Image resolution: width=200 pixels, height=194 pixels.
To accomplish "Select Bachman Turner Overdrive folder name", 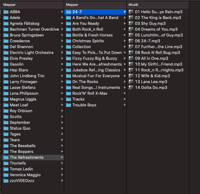I will click(35, 29).
